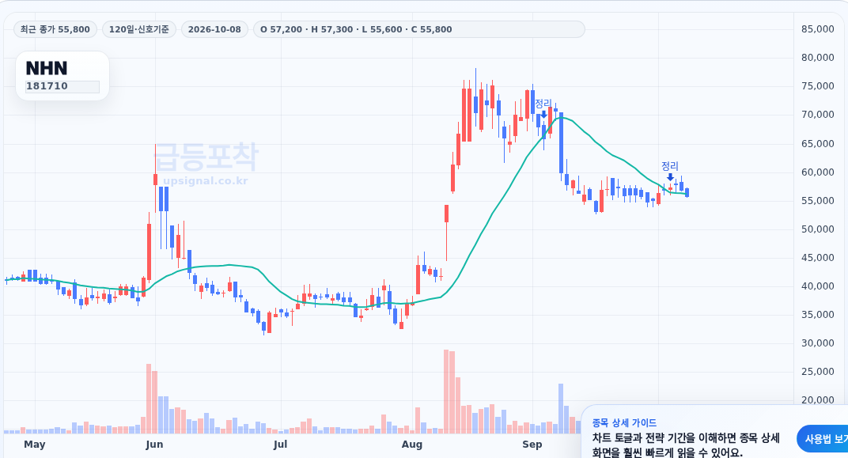The image size is (848, 458).
Task: Click the O 57,200 OHLC summary chip
Action: pyautogui.click(x=419, y=29)
